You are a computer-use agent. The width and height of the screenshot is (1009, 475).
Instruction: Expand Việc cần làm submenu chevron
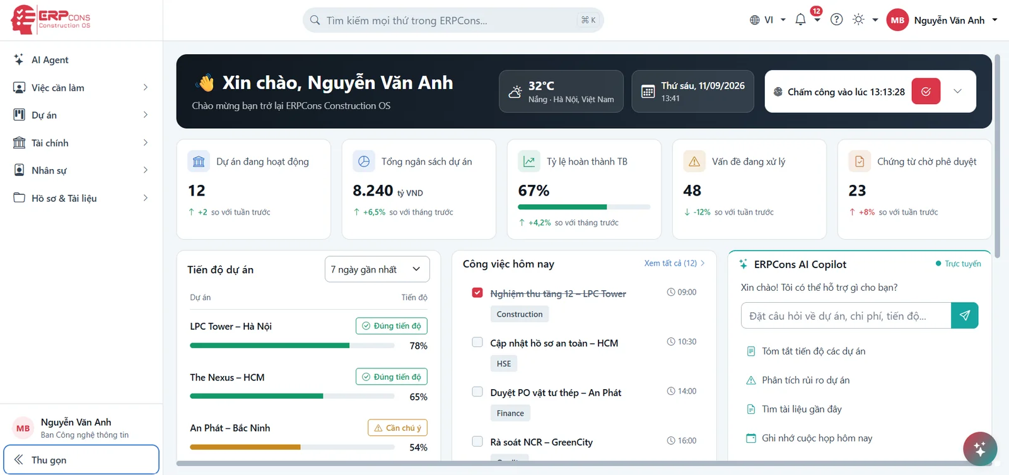tap(145, 87)
